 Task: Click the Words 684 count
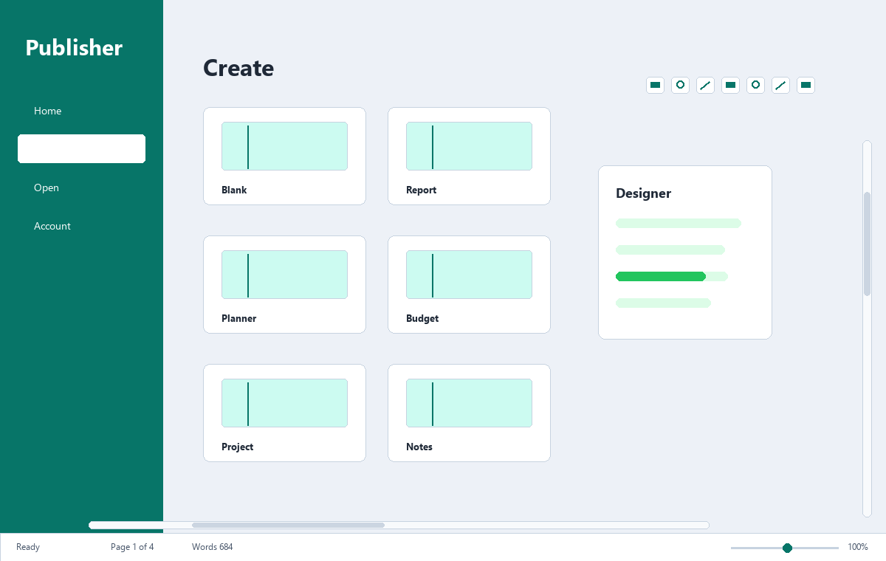(x=212, y=547)
